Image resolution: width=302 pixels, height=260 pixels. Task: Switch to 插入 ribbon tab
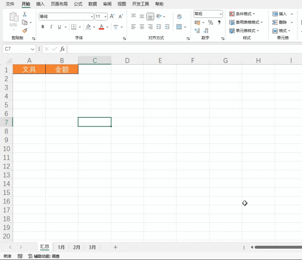point(40,4)
